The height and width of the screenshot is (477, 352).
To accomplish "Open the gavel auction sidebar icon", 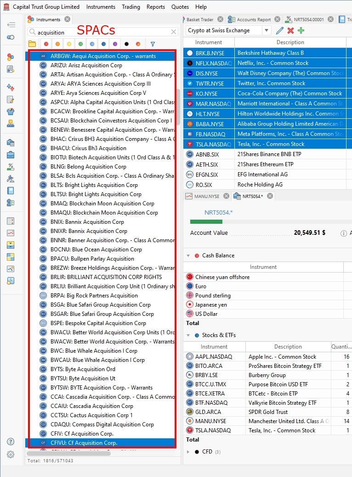I will tap(11, 179).
